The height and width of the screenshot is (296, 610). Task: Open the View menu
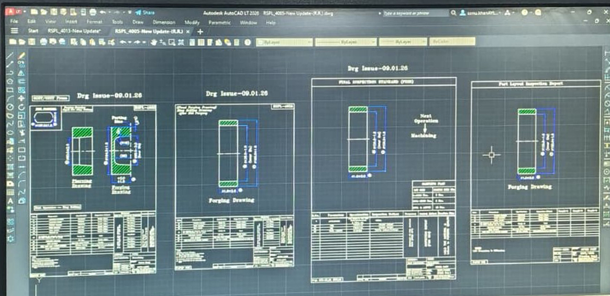point(51,22)
